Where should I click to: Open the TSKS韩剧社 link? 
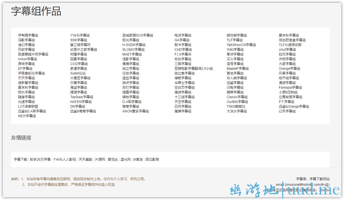236,107
